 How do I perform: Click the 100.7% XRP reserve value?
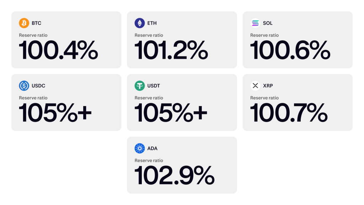point(289,112)
